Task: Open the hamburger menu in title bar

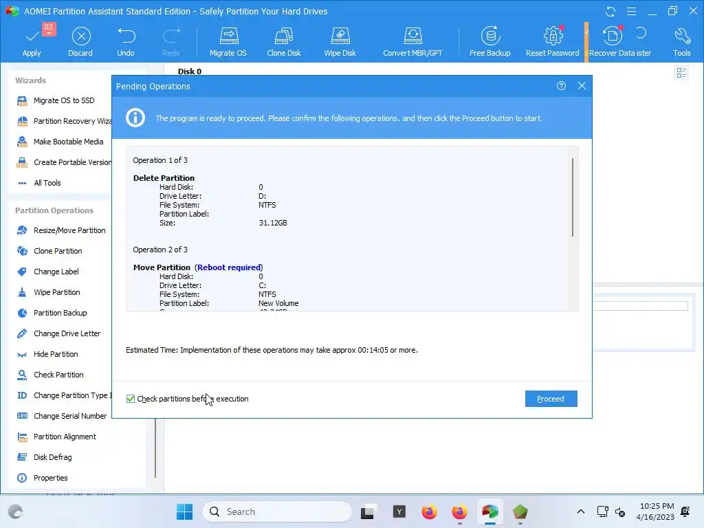Action: tap(631, 11)
